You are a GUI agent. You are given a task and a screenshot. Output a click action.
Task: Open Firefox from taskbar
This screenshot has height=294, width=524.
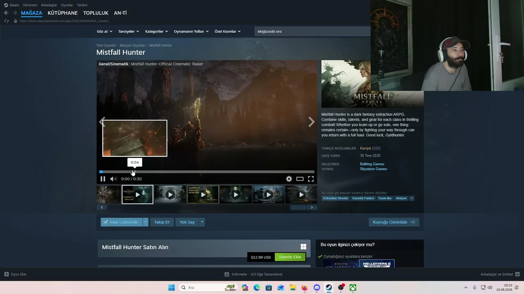(305, 287)
